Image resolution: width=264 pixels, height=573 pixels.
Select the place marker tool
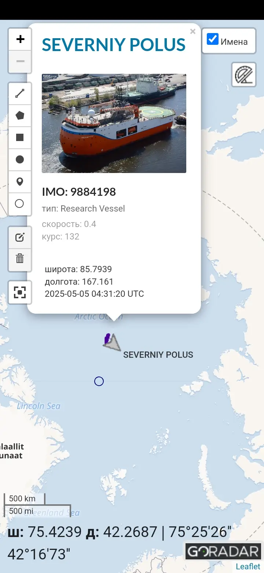[x=20, y=181]
